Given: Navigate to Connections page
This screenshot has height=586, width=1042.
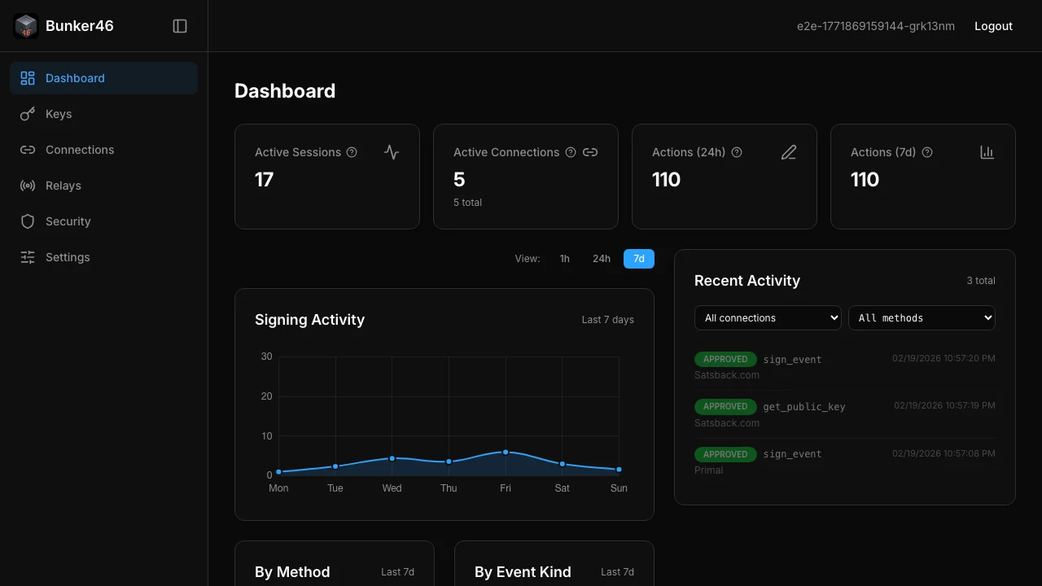Looking at the screenshot, I should point(79,150).
